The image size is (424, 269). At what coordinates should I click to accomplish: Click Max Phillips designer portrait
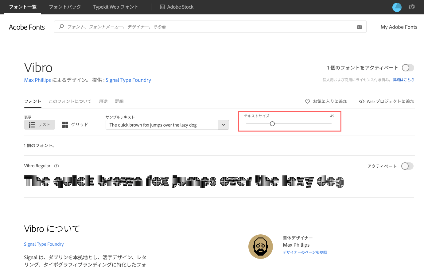click(x=261, y=247)
